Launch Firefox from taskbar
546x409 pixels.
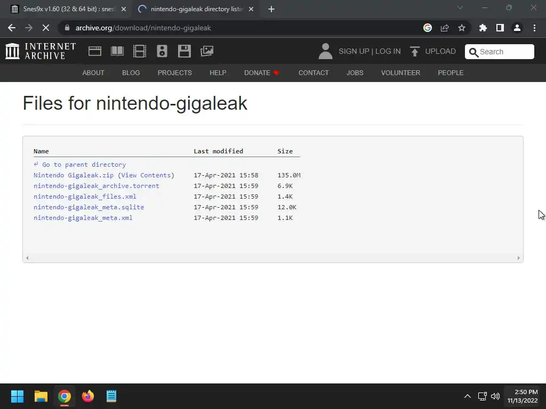pos(88,396)
